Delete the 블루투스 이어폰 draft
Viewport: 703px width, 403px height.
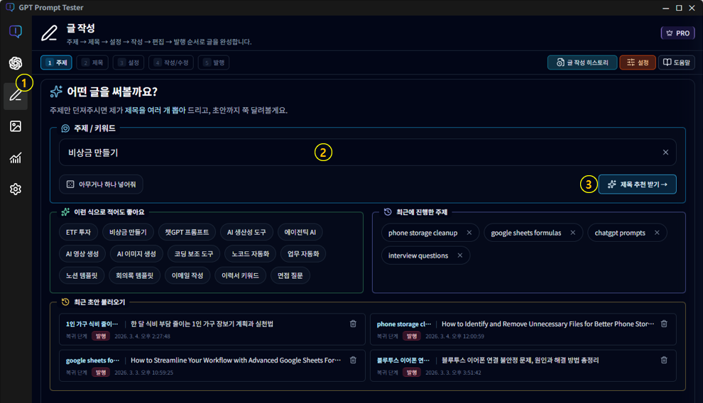[664, 360]
